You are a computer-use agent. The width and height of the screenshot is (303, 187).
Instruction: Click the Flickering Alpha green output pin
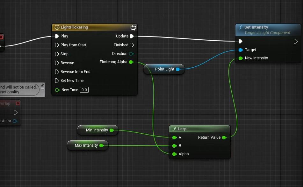point(131,62)
